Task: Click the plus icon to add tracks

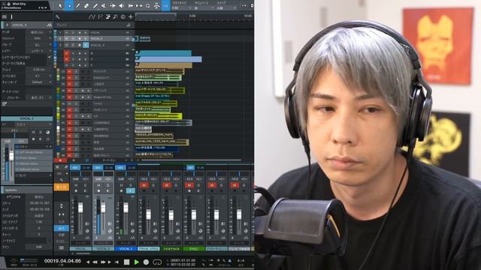Action: 131,16
